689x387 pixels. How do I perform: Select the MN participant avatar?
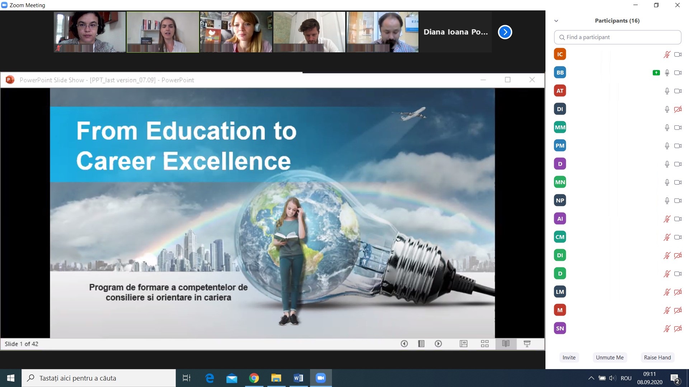tap(560, 182)
